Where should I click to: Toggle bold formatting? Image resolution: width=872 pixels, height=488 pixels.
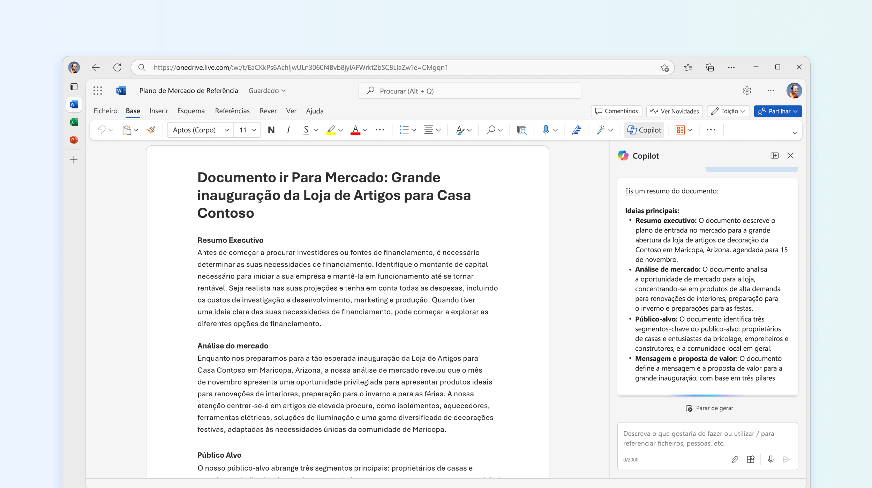point(271,130)
